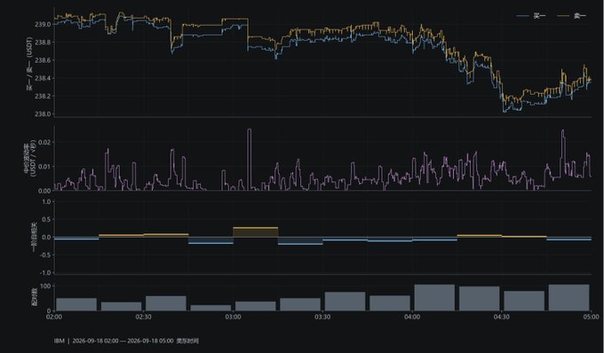Click the tallest gold correlation block after 03:00
Screen dimensions: 604x353
(256, 231)
